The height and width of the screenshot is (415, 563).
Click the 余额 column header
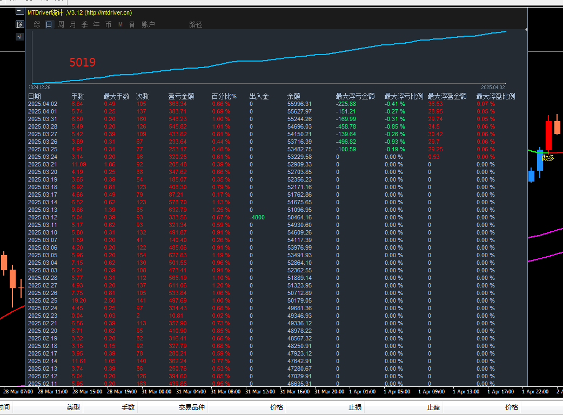pos(294,96)
